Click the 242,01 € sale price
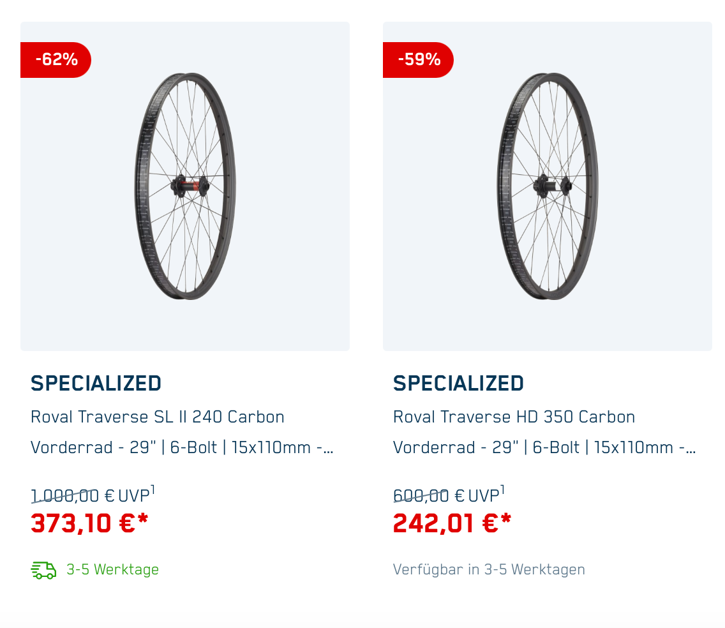This screenshot has width=725, height=628. click(x=452, y=523)
